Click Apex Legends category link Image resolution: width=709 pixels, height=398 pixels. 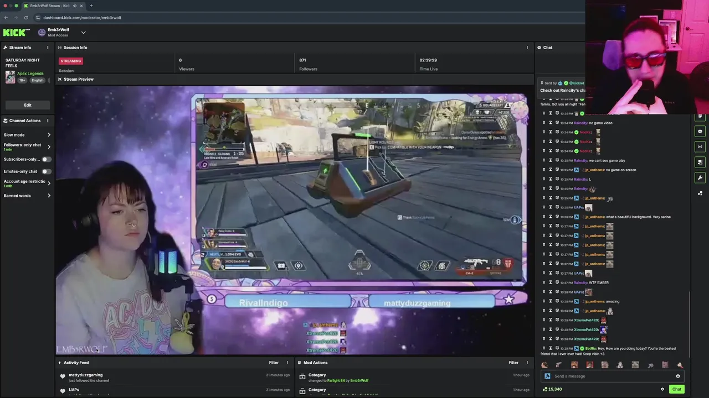(30, 74)
